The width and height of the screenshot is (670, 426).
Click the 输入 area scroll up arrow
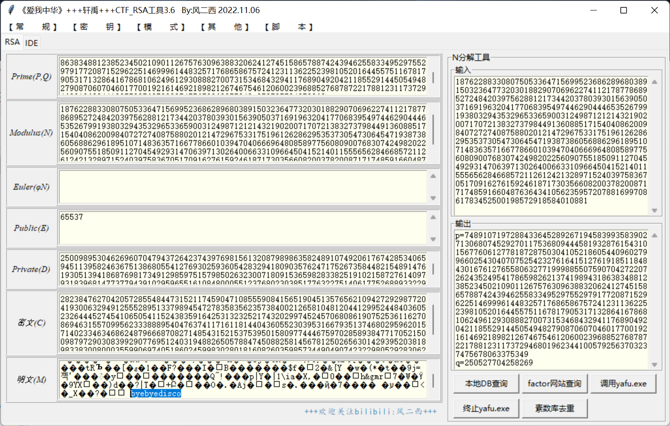click(x=654, y=82)
